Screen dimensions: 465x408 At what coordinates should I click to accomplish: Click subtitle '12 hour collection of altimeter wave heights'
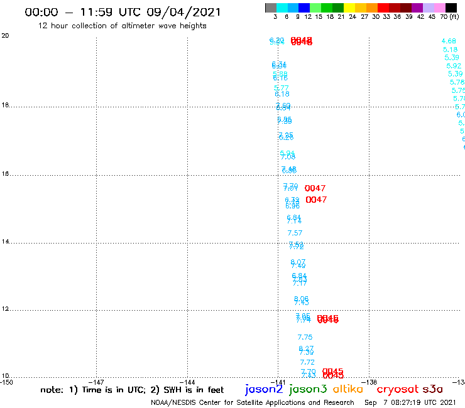122,26
